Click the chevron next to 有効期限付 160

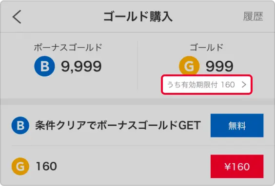coord(244,85)
